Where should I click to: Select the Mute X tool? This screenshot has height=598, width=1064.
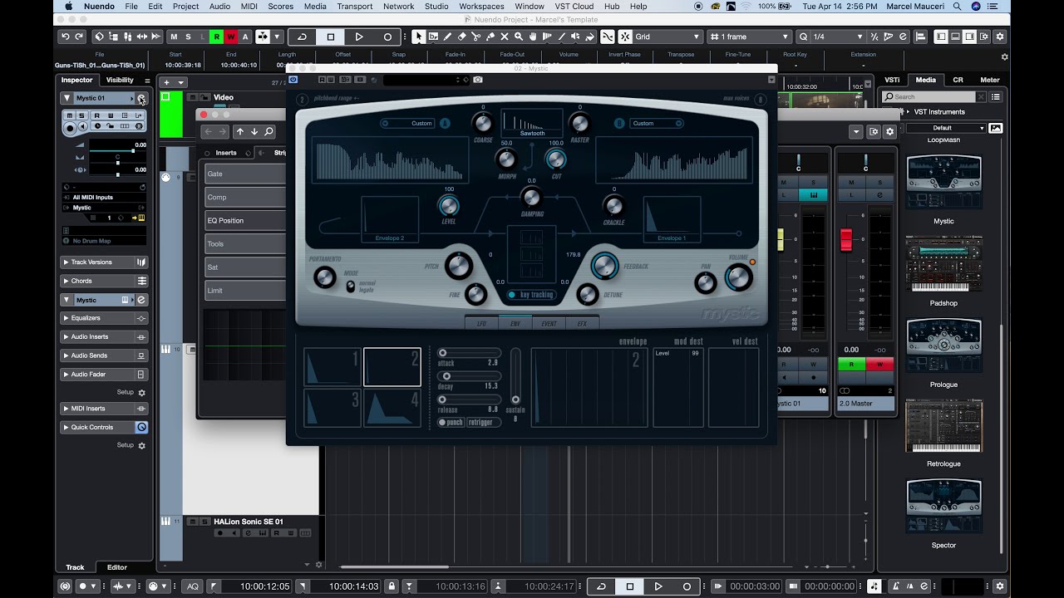point(505,37)
